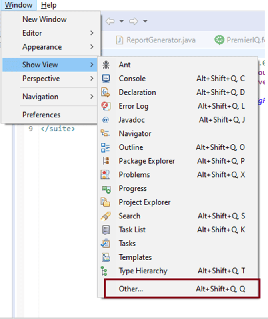268x319 pixels.
Task: Click the Error Log icon
Action: (106, 106)
